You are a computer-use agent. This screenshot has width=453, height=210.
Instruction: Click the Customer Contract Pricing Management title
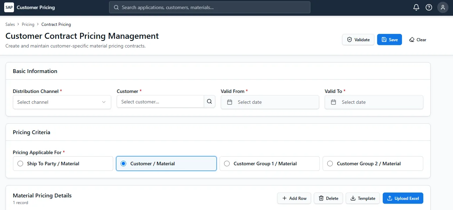82,36
